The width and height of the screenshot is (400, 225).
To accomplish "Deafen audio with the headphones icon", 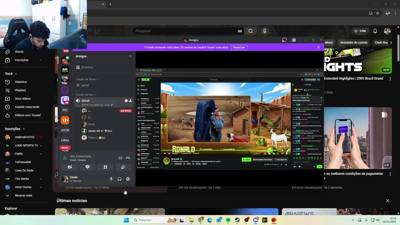I will pos(119,179).
